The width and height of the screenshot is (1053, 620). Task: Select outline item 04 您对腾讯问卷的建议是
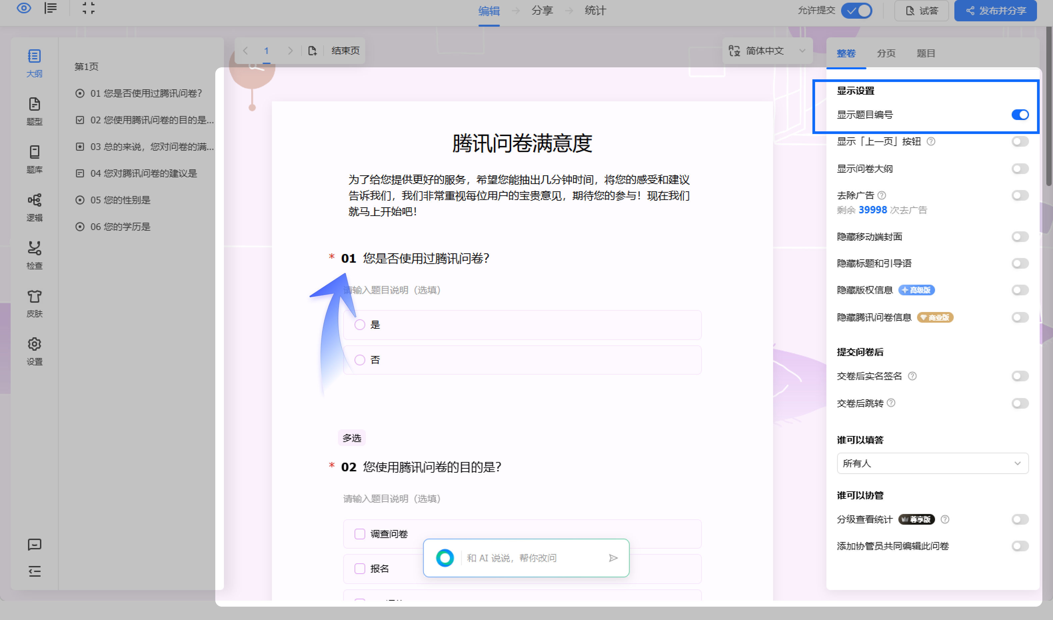pyautogui.click(x=136, y=173)
